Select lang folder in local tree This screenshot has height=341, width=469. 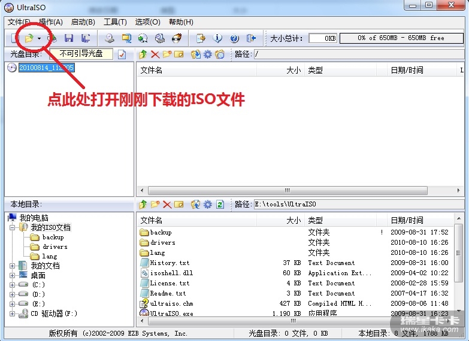click(x=49, y=257)
